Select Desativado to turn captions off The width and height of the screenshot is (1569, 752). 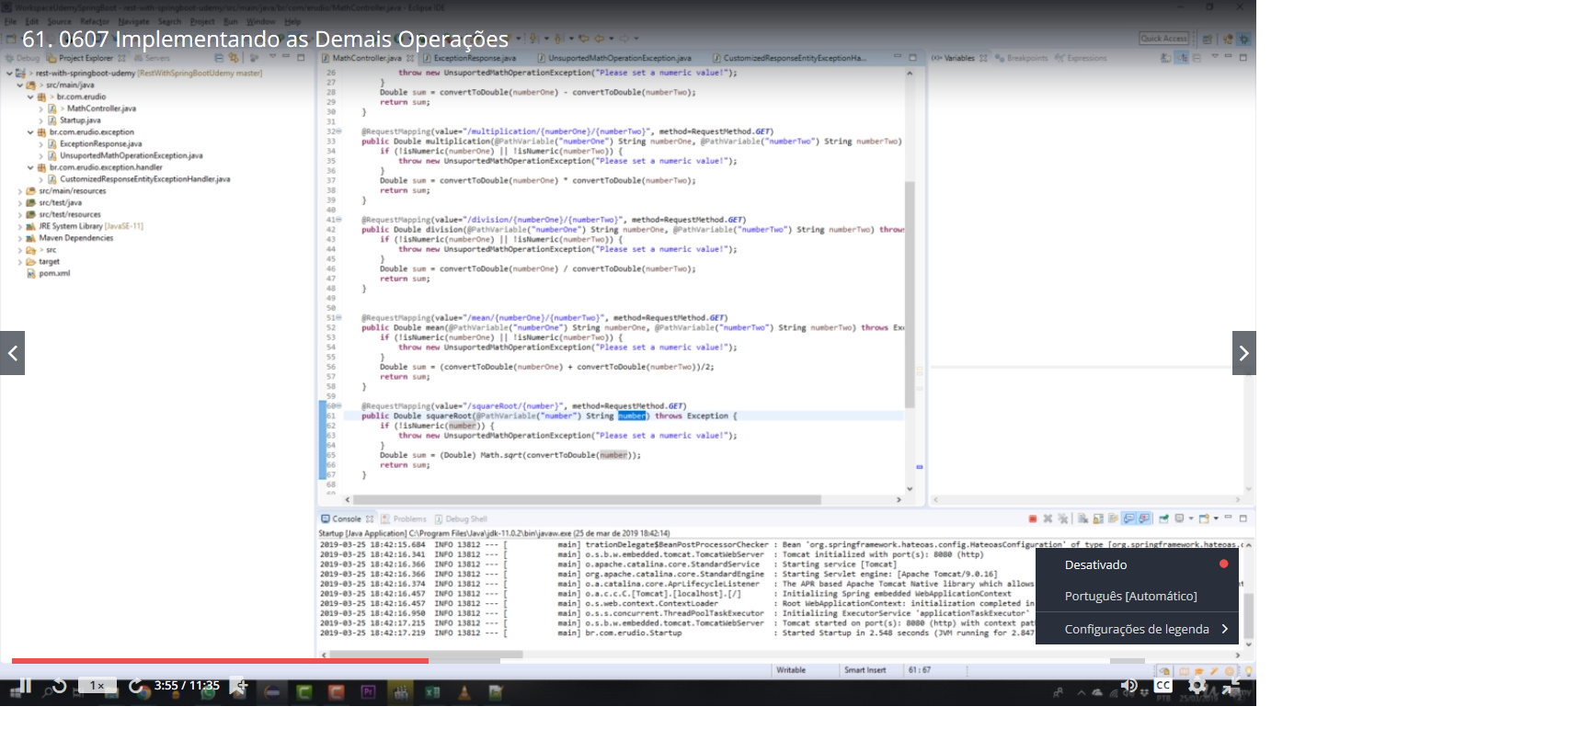(1095, 564)
